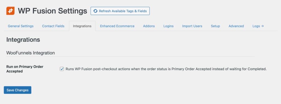Switch to the Logins tab

[x=168, y=26]
